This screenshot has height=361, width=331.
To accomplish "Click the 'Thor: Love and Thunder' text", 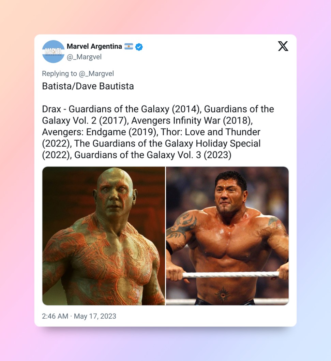I will click(x=210, y=132).
